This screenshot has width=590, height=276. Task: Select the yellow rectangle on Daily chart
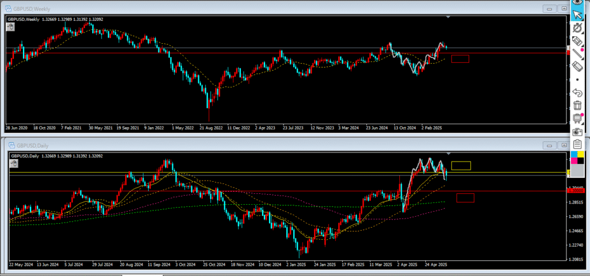click(461, 166)
